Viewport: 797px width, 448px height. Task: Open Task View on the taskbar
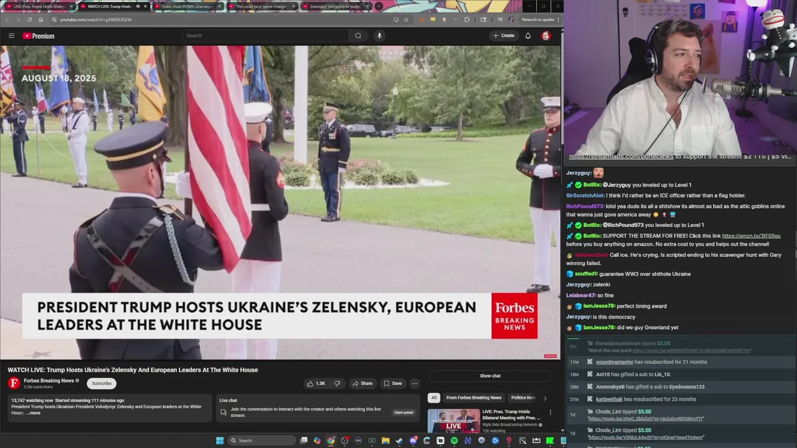click(304, 441)
